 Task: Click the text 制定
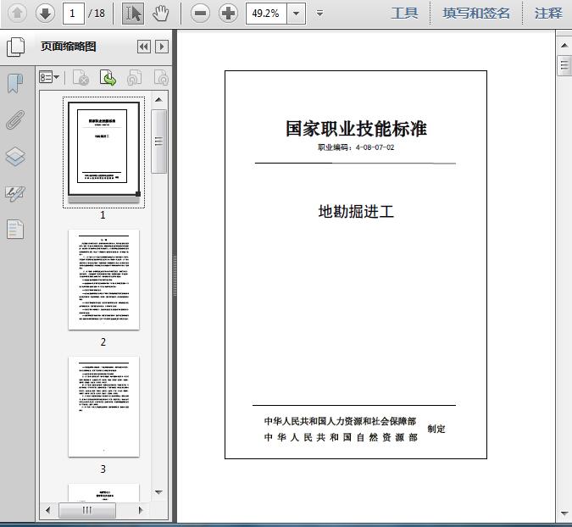[x=436, y=429]
